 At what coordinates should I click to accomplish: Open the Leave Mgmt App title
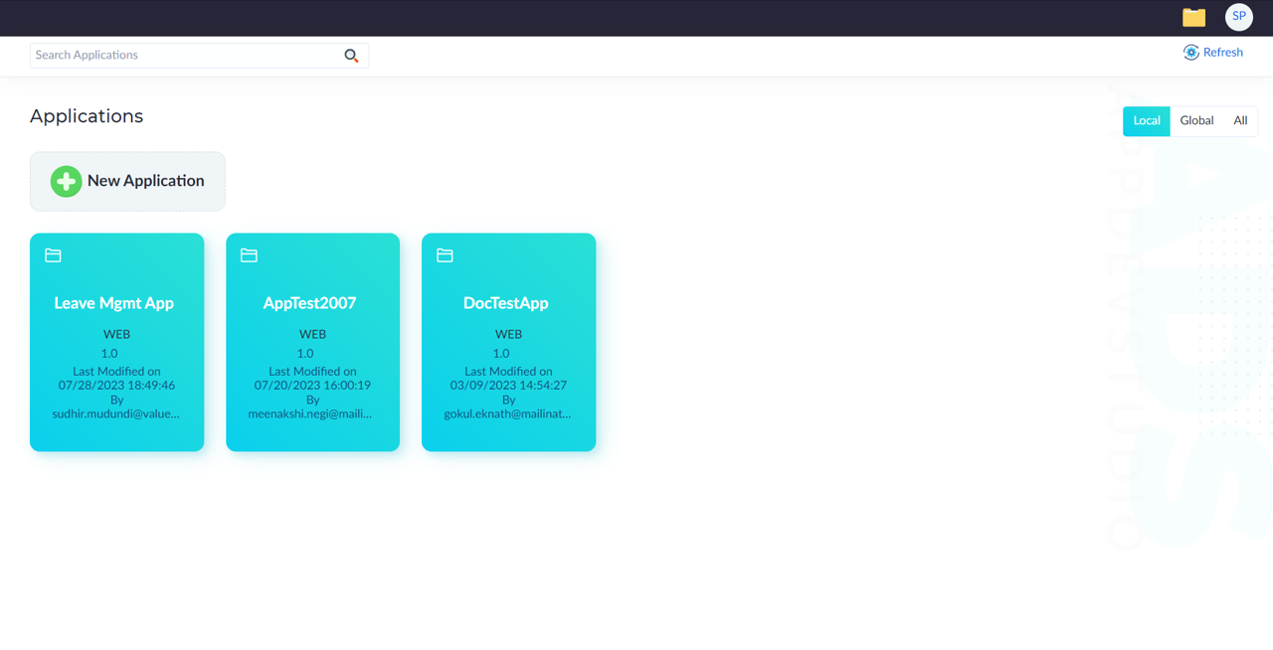[114, 303]
